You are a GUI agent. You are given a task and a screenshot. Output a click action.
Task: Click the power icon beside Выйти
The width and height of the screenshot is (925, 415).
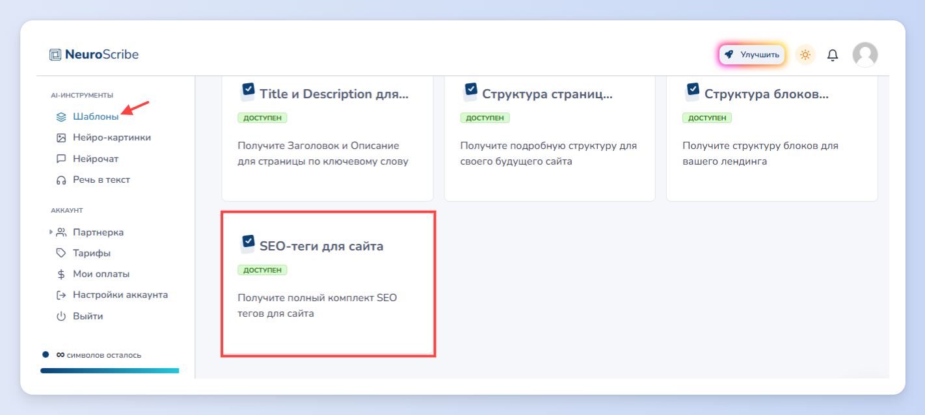click(61, 316)
